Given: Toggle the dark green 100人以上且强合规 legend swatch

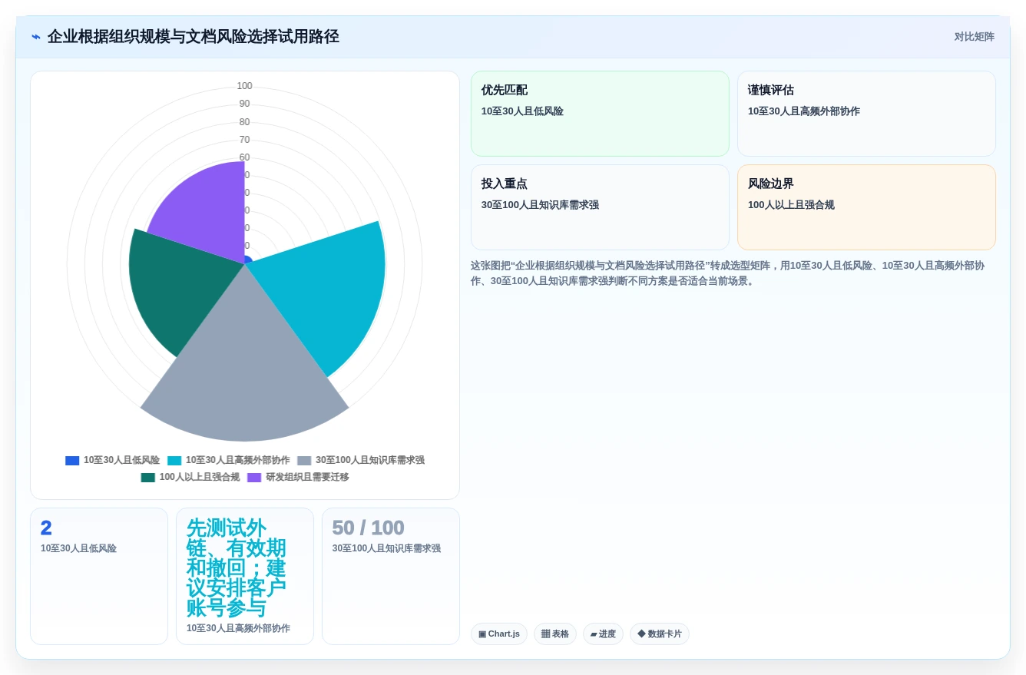Looking at the screenshot, I should (x=147, y=478).
